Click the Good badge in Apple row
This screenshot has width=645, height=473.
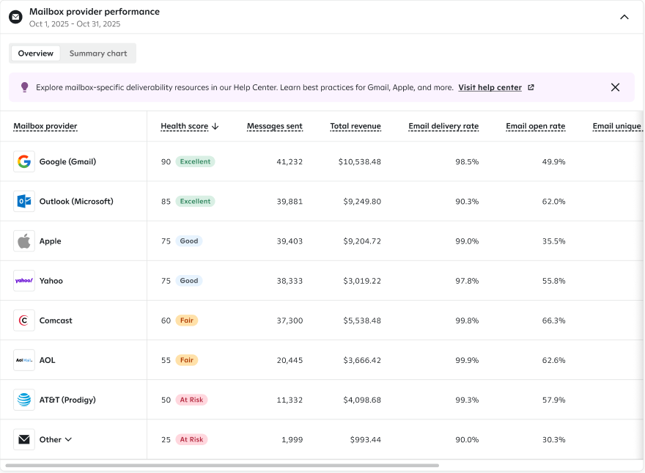189,241
